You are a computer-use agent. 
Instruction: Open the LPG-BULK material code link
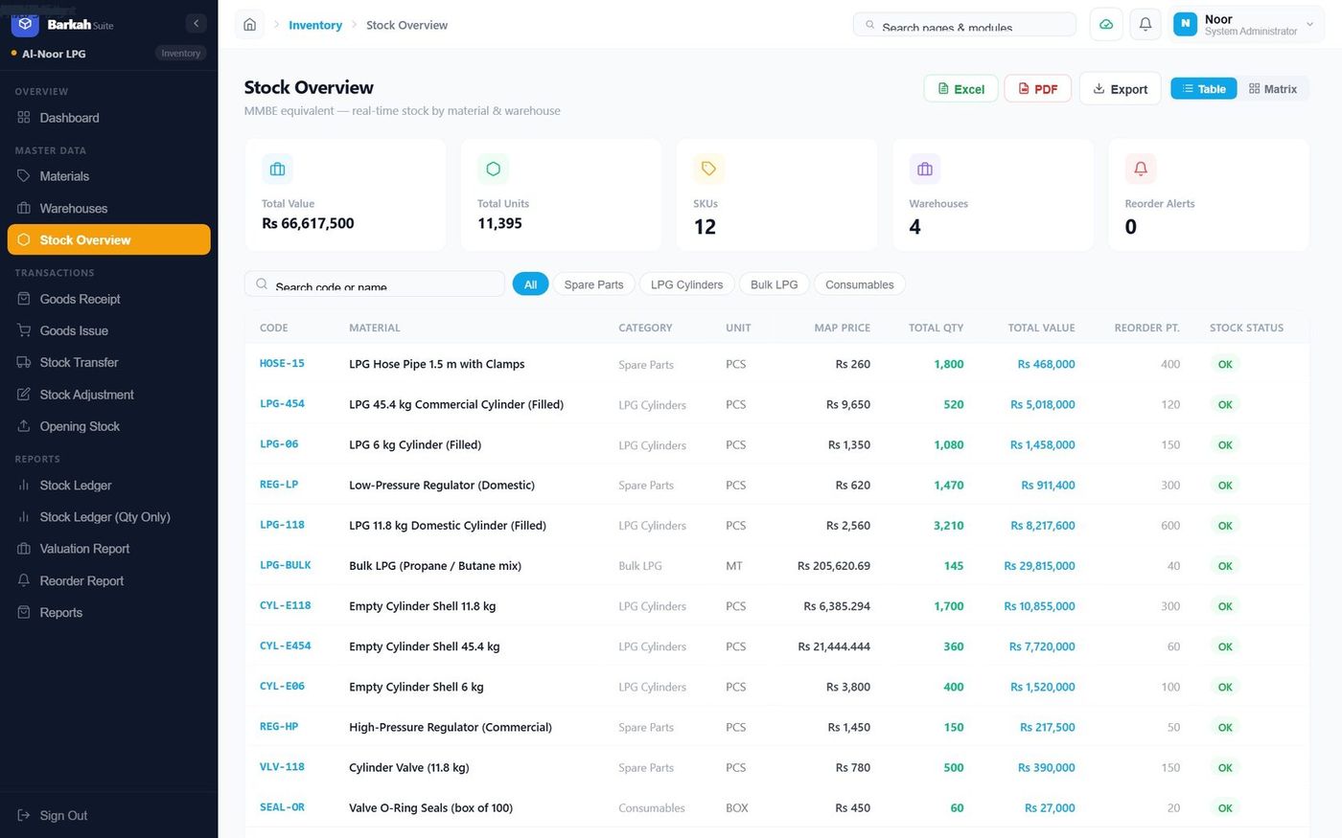click(286, 565)
